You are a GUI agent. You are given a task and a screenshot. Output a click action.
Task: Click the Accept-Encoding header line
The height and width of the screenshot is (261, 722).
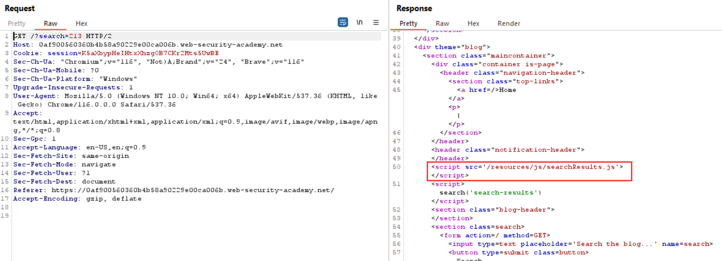pos(77,199)
